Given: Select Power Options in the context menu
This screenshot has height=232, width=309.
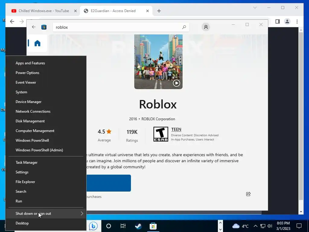Looking at the screenshot, I should 46,73.
